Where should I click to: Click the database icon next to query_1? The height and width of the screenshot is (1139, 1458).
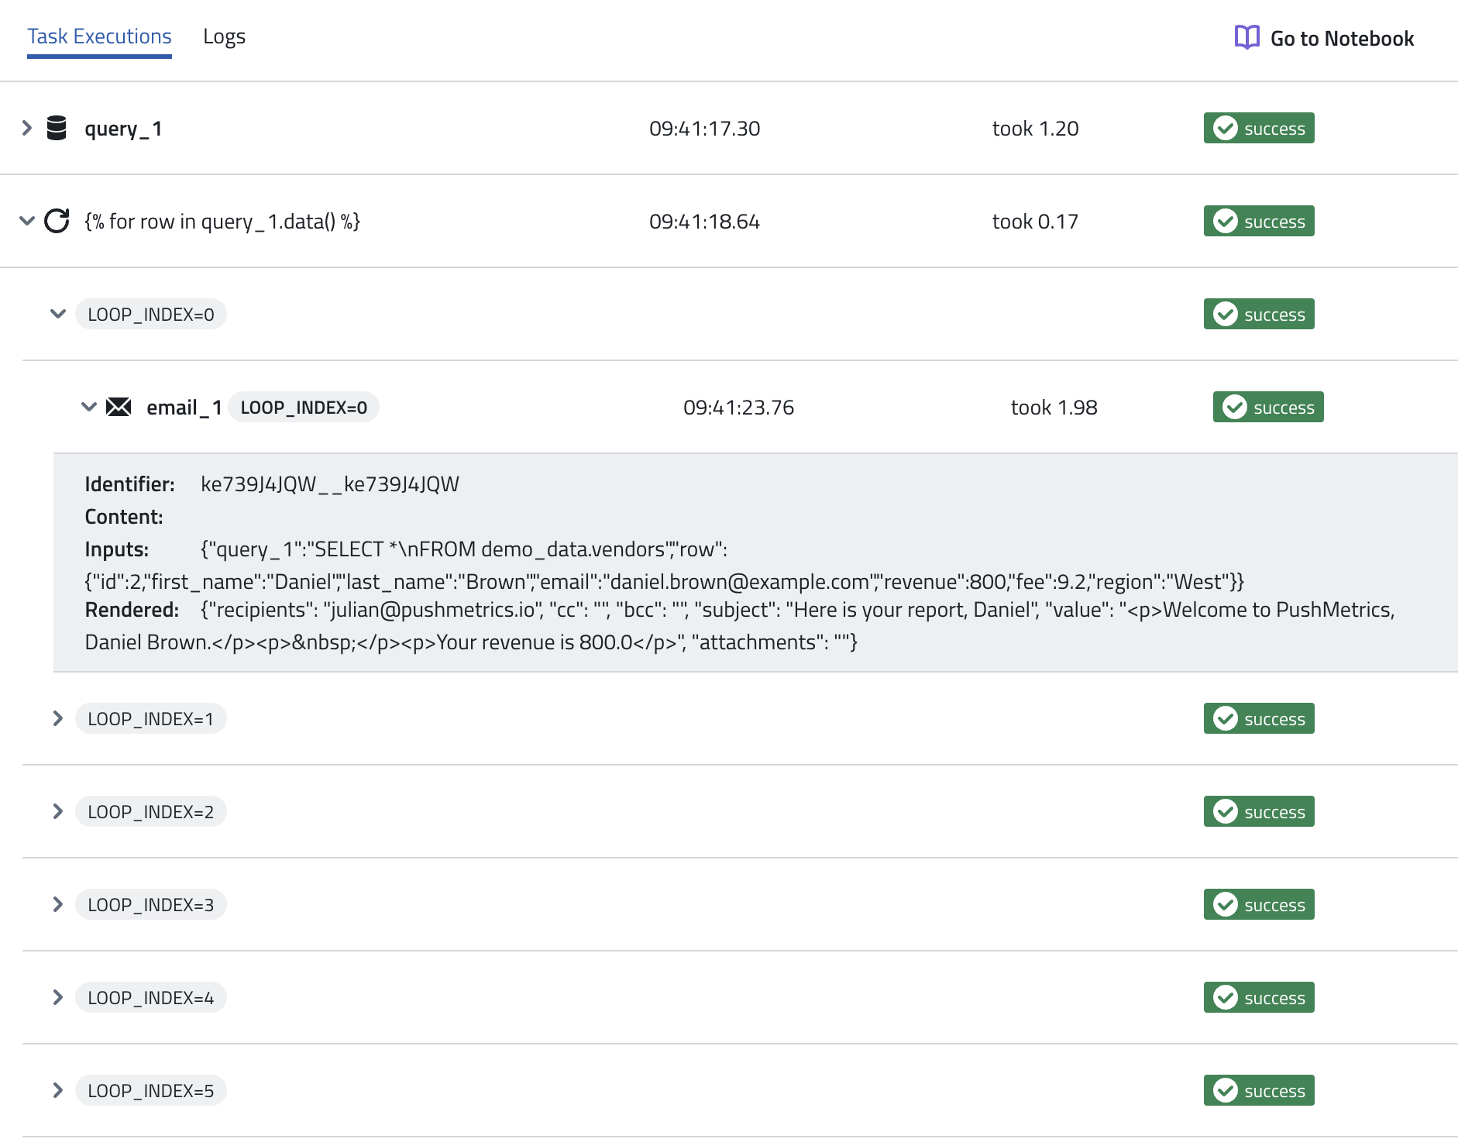57,128
